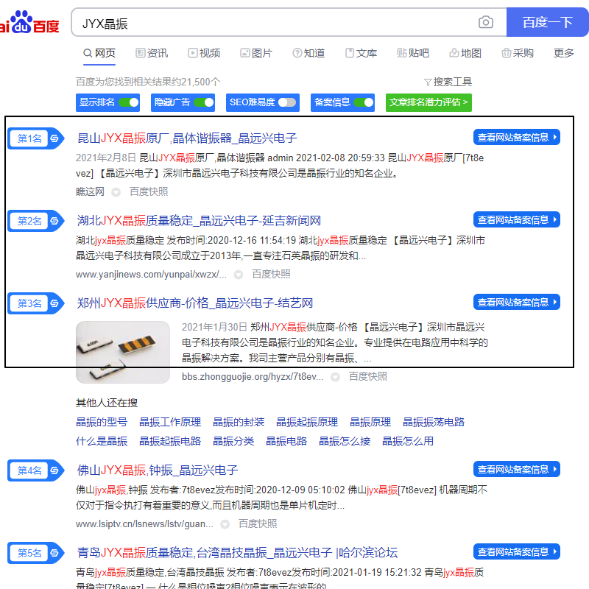Switch to the 图片 tab
The height and width of the screenshot is (589, 589).
256,53
